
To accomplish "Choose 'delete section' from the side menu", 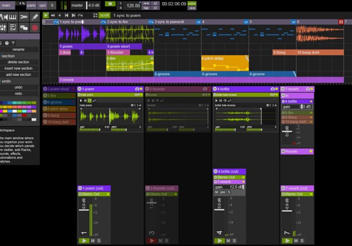I will coord(18,62).
